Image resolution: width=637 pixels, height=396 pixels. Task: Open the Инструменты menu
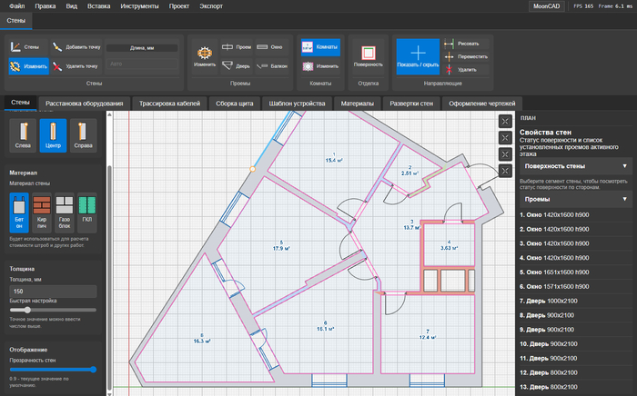coord(139,6)
